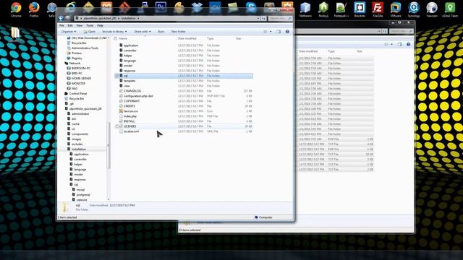Select the mysql folder in navigation tree

[80, 189]
